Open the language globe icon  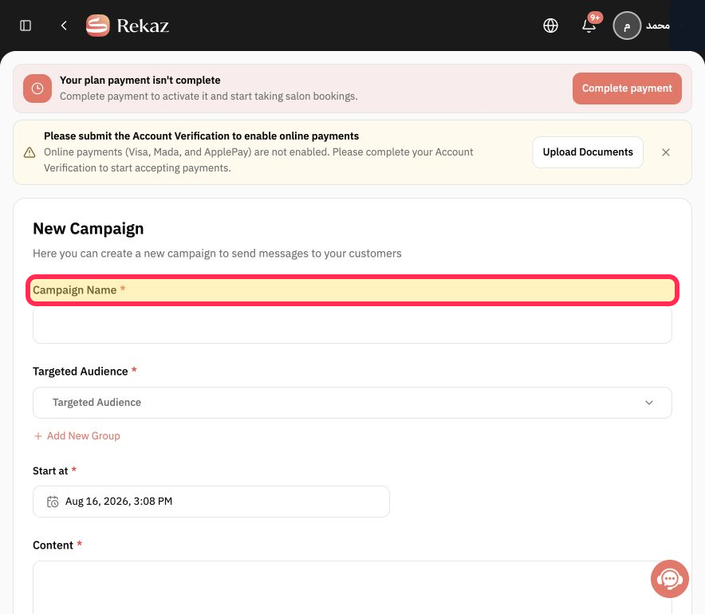click(x=550, y=26)
